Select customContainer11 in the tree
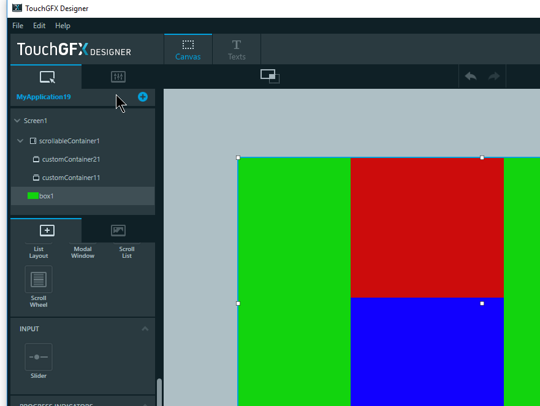This screenshot has height=406, width=540. tap(83, 178)
